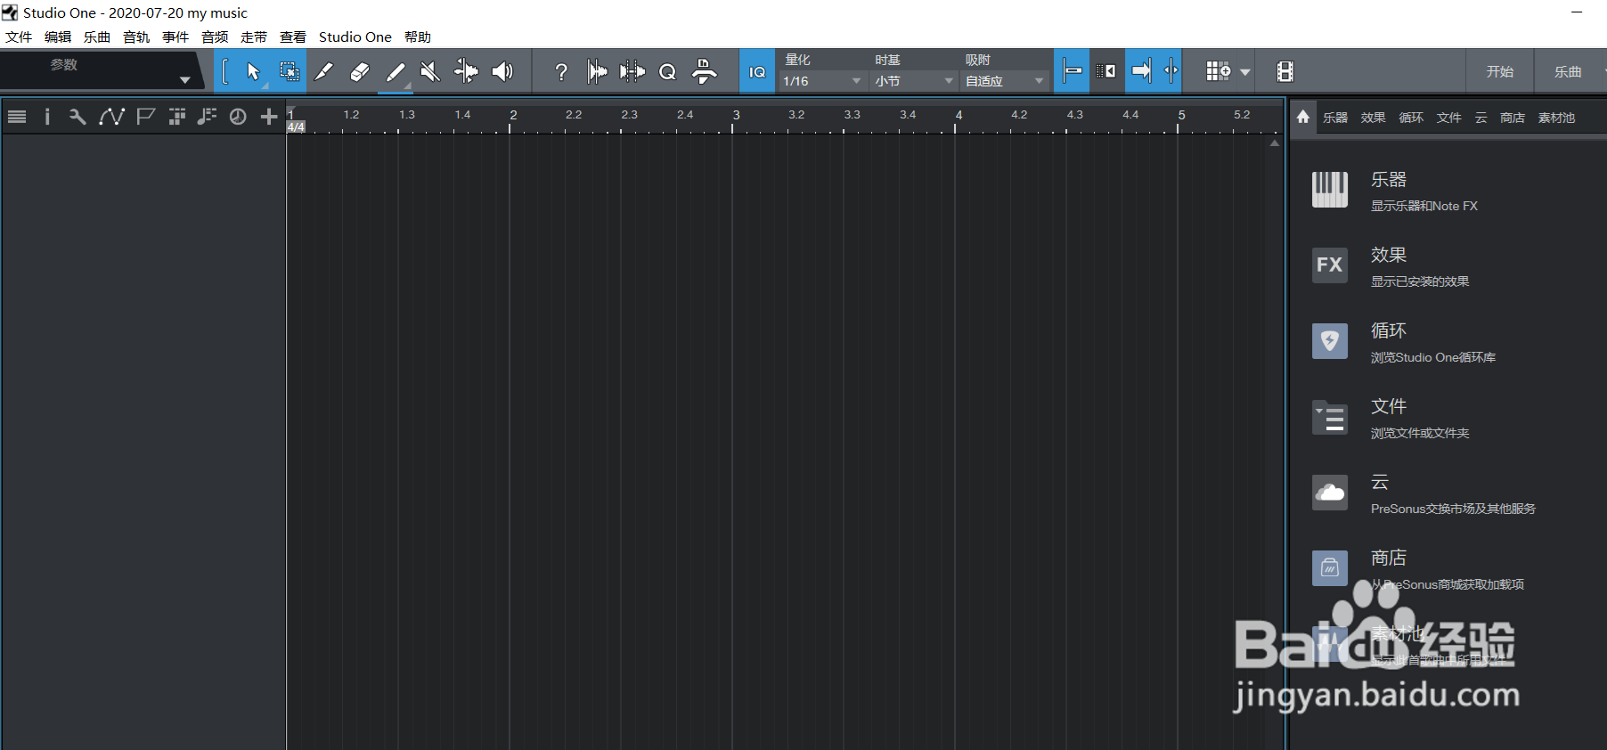Select the Arrow tool
1607x750 pixels.
253,71
